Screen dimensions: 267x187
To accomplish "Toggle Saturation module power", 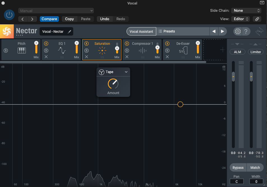I will (x=86, y=44).
